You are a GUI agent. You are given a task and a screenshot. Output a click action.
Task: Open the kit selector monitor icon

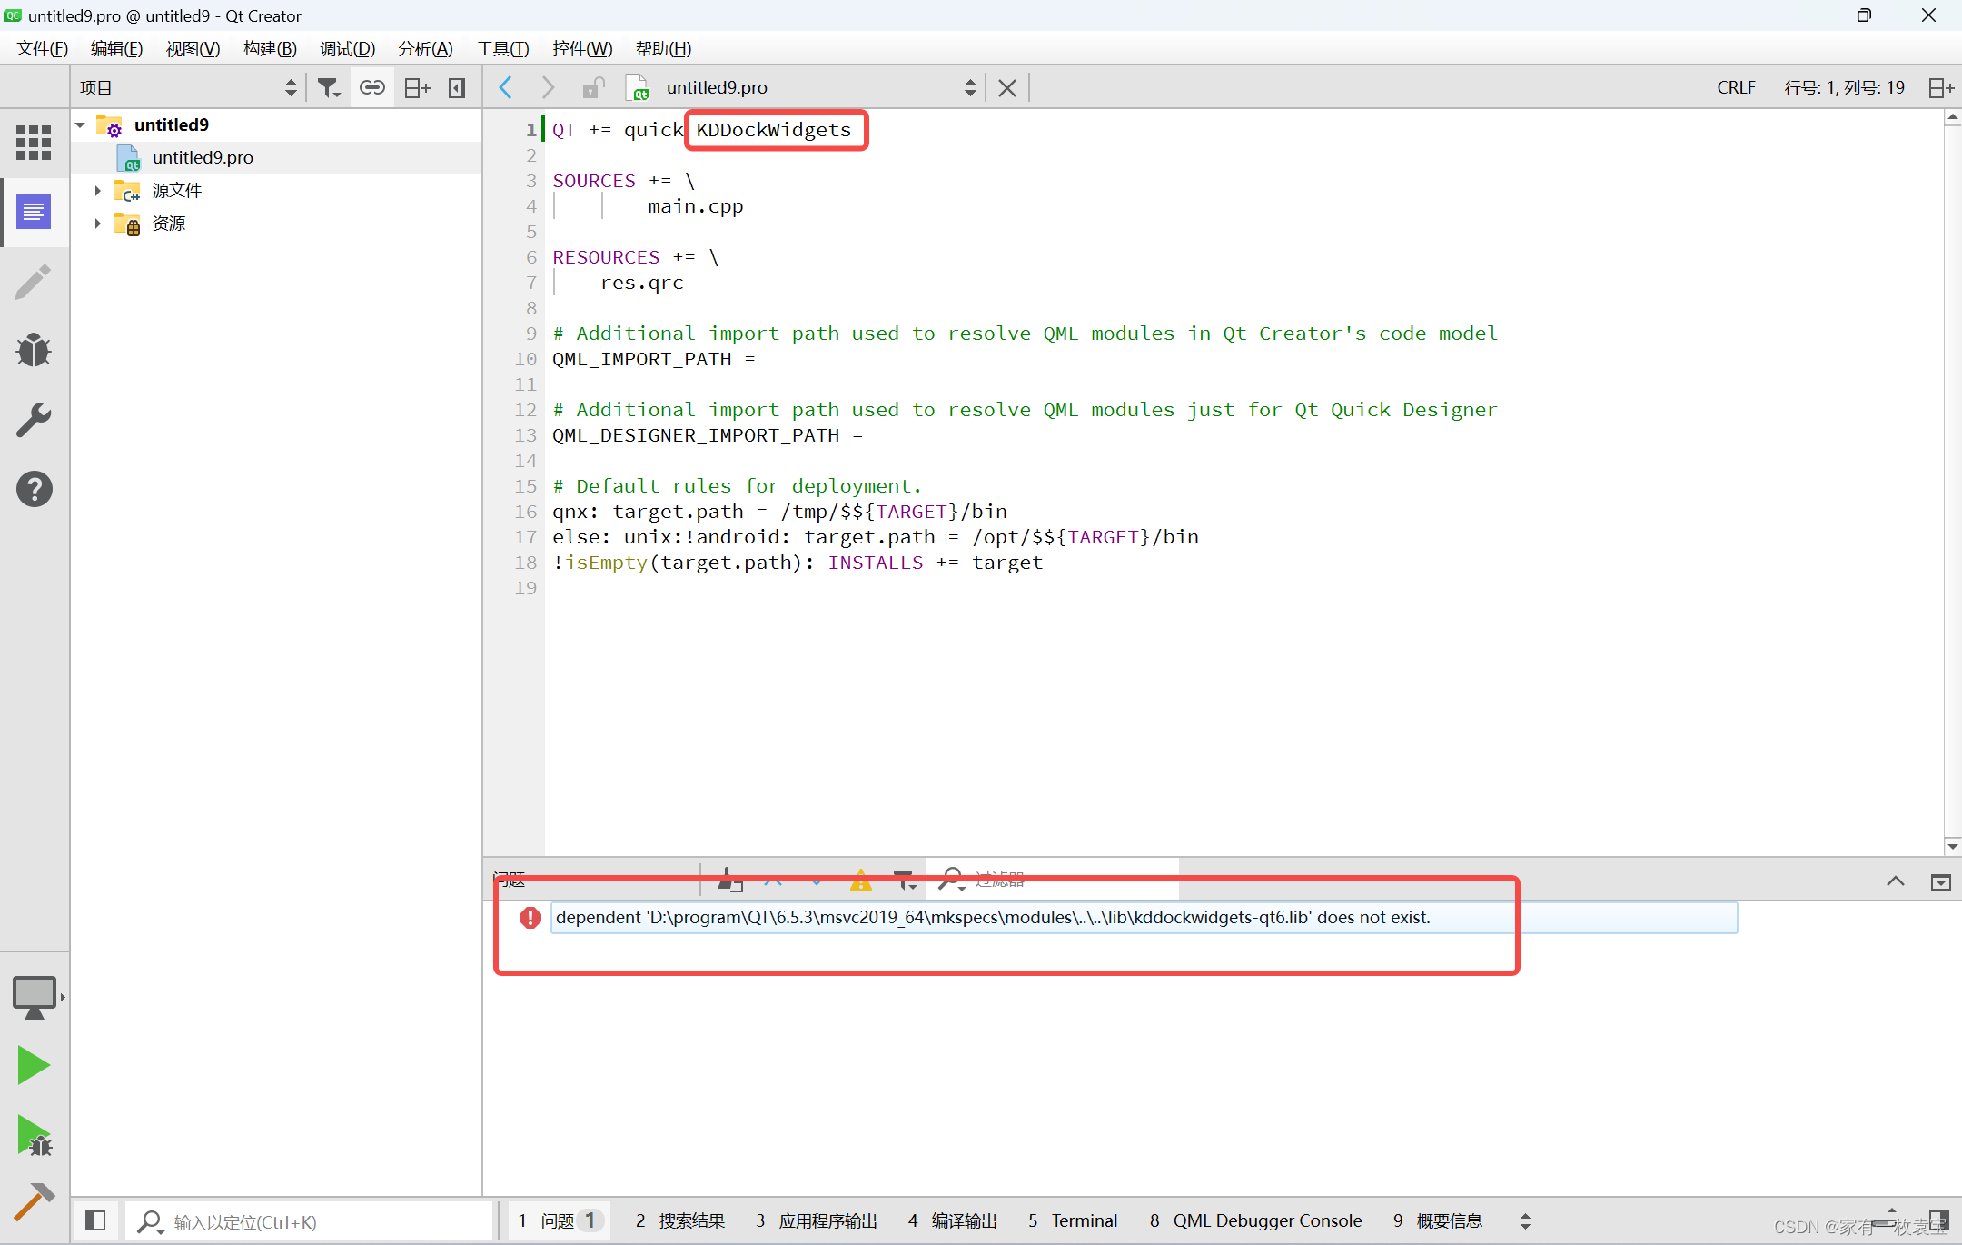[x=35, y=997]
